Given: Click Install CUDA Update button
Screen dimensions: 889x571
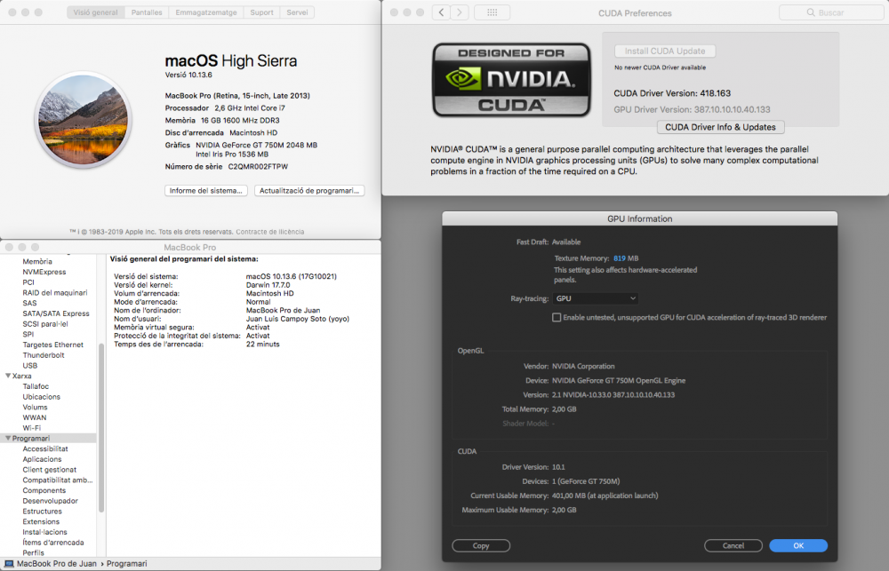Looking at the screenshot, I should click(665, 51).
